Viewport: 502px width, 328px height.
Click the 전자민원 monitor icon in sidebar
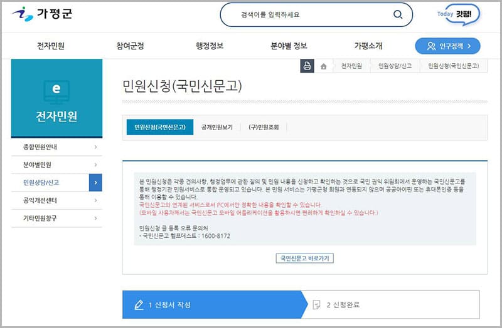(56, 91)
